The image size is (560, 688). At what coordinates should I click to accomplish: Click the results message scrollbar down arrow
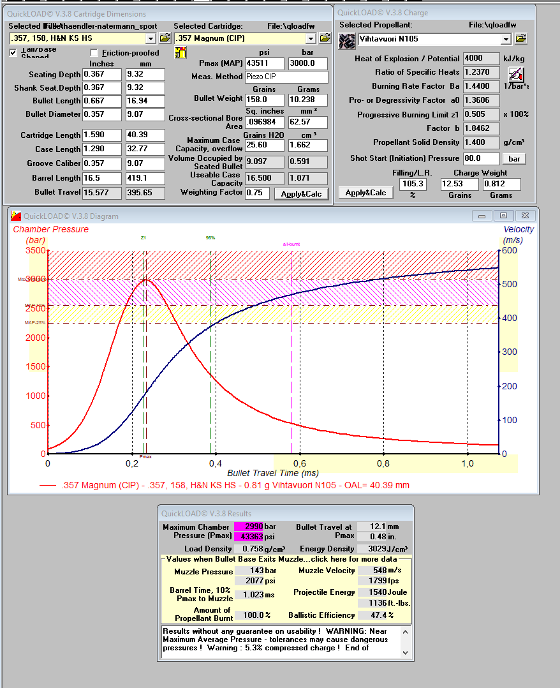(x=405, y=652)
